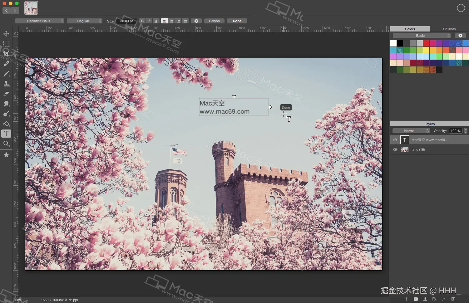Image resolution: width=469 pixels, height=303 pixels.
Task: Toggle Italic text formatting
Action: [x=149, y=21]
